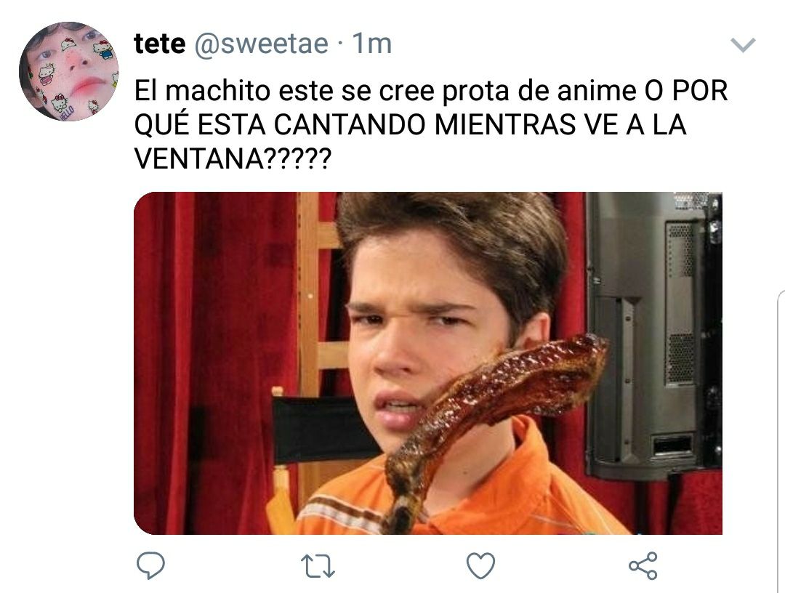Reply to tete's tweet

click(150, 565)
